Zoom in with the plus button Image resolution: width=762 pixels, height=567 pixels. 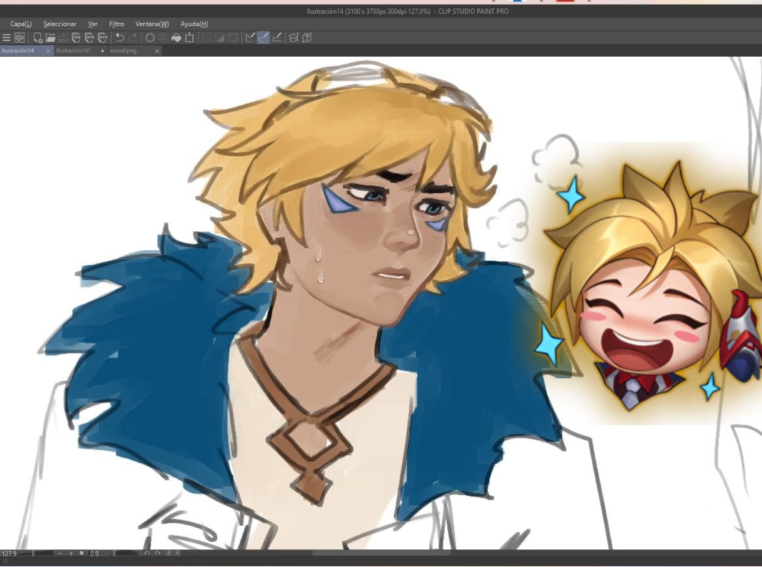pyautogui.click(x=71, y=553)
